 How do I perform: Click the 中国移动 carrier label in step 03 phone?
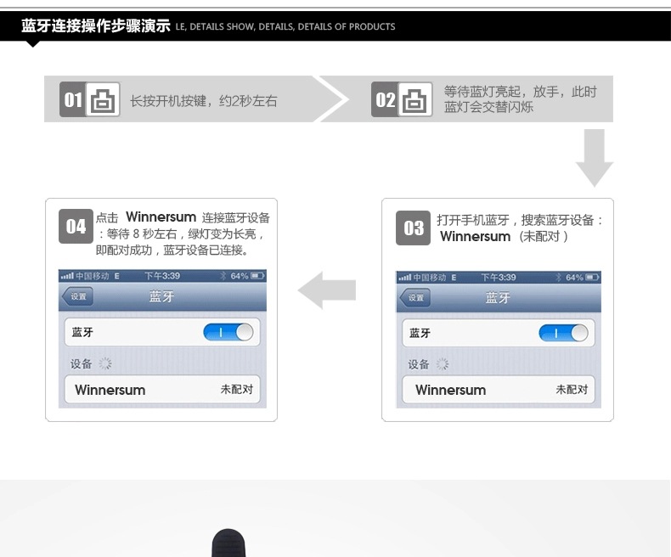[430, 277]
